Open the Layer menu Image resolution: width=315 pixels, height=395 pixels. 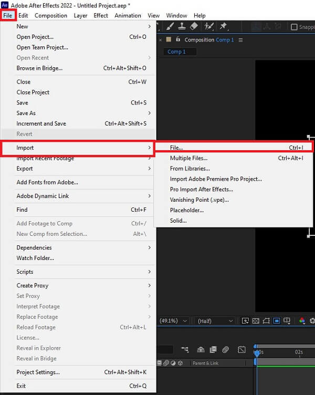(80, 15)
